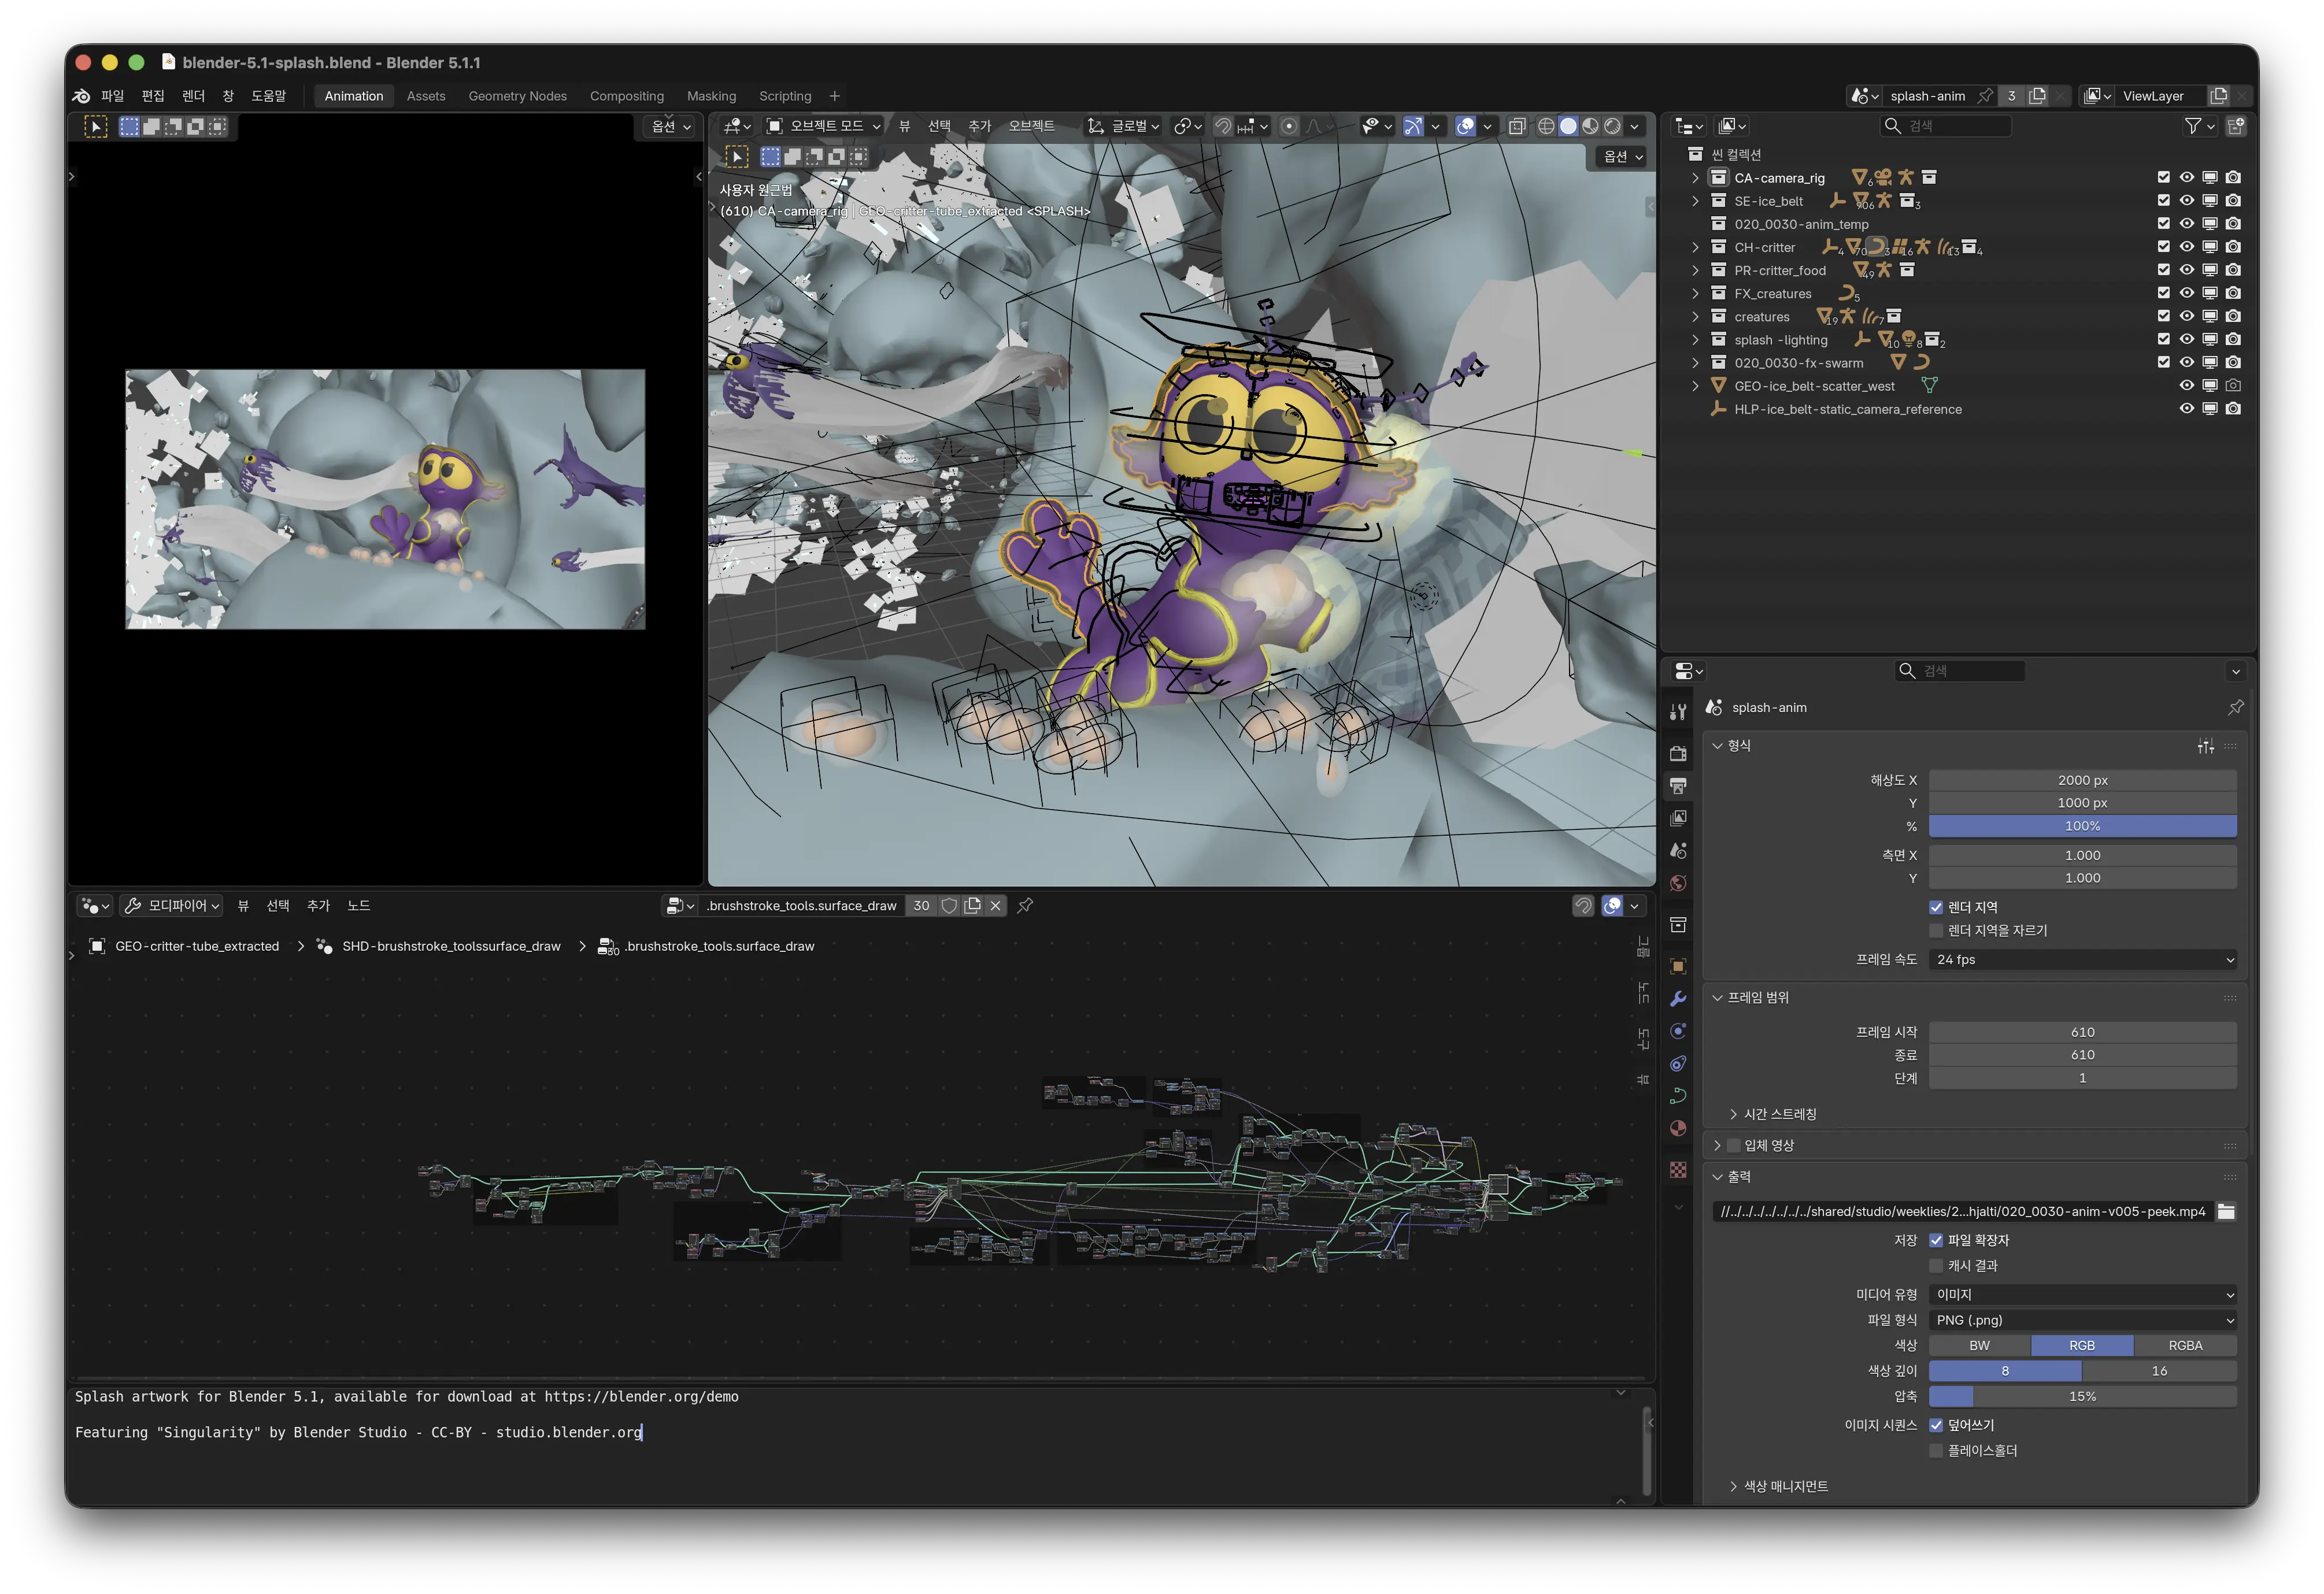
Task: Select wireframe viewport shading
Action: (x=1546, y=126)
